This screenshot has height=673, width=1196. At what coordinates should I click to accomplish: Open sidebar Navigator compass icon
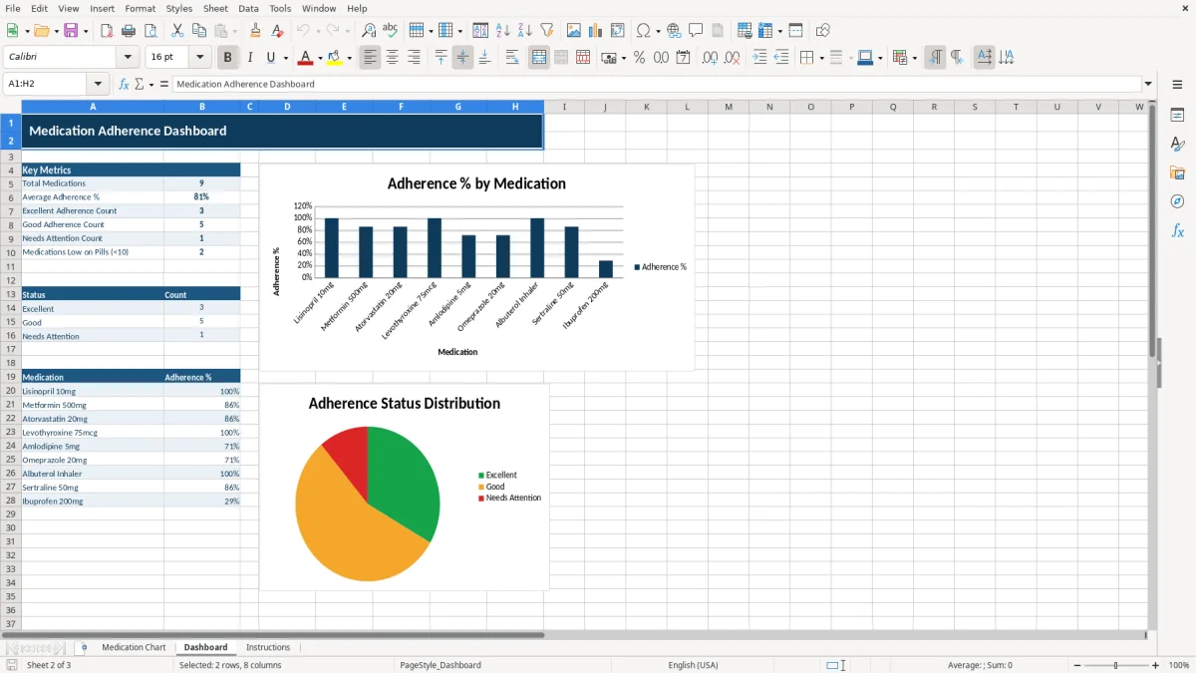coord(1177,201)
